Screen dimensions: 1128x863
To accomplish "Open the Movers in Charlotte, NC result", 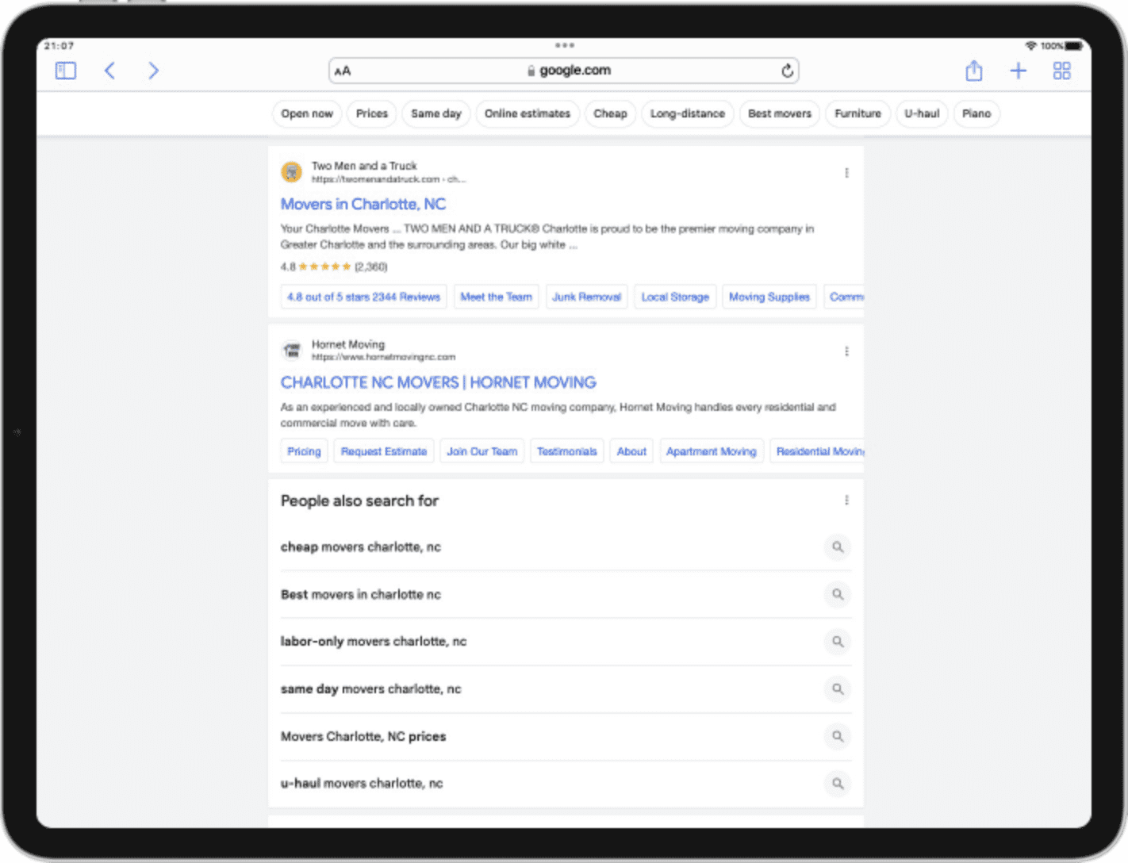I will (x=363, y=204).
